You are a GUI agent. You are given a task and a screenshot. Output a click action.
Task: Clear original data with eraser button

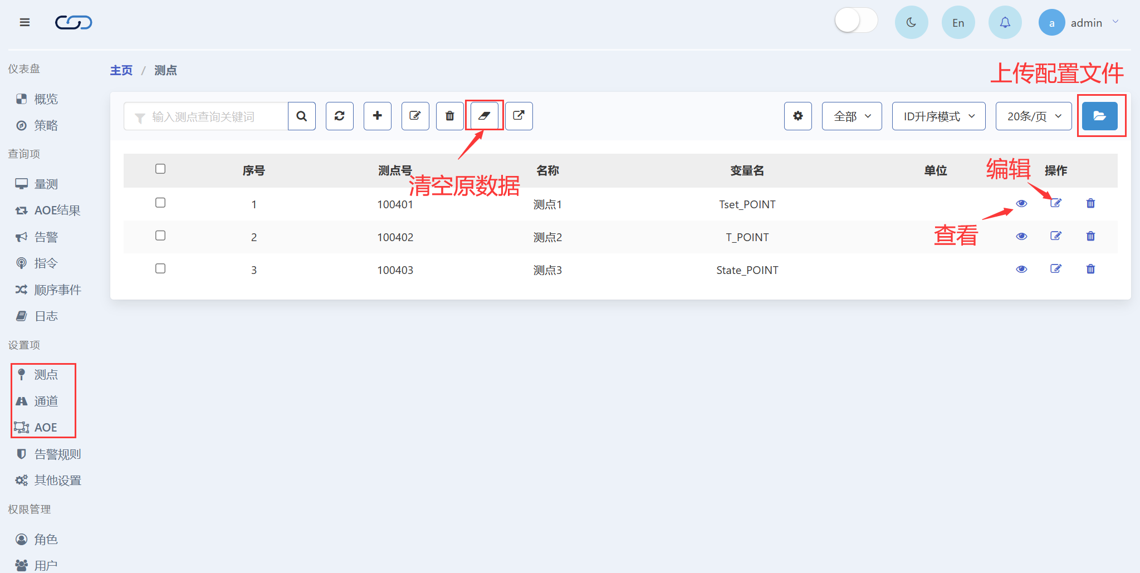485,116
